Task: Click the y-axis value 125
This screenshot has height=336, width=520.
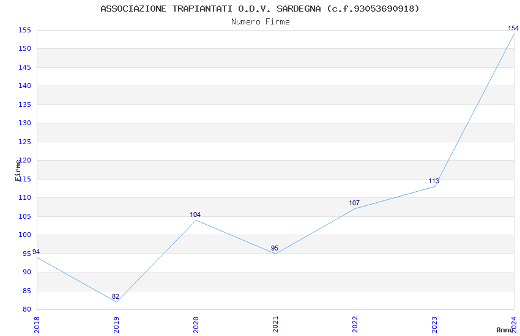Action: 24,142
